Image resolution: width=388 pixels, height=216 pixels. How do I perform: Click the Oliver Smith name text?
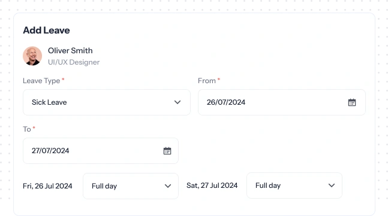click(70, 51)
